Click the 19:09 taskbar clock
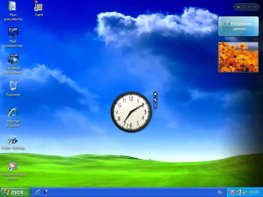 (254, 192)
